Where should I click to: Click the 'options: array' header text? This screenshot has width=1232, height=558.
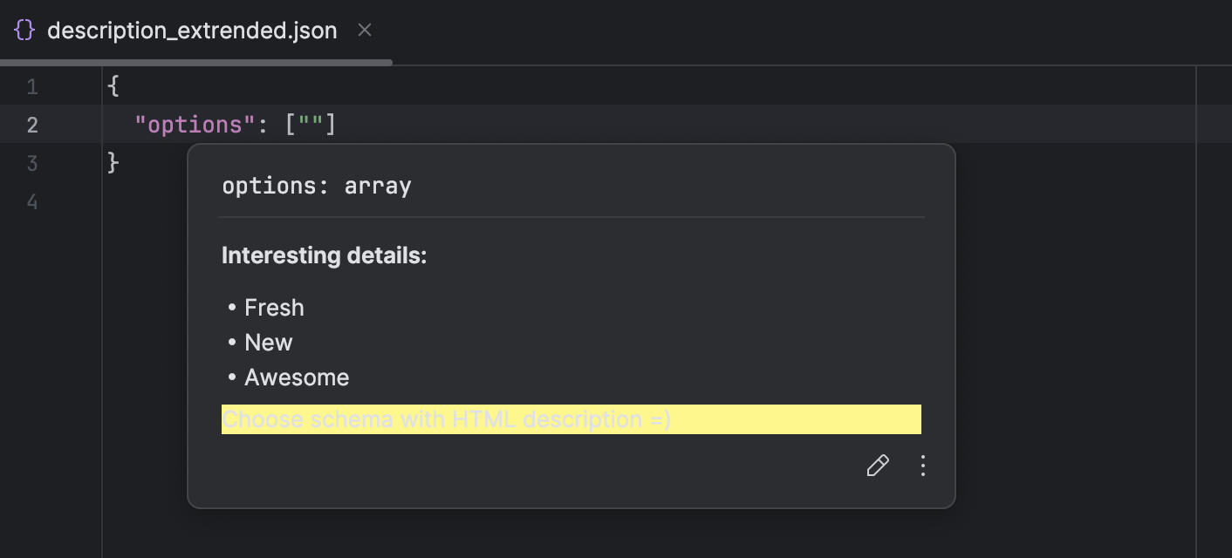(x=316, y=185)
